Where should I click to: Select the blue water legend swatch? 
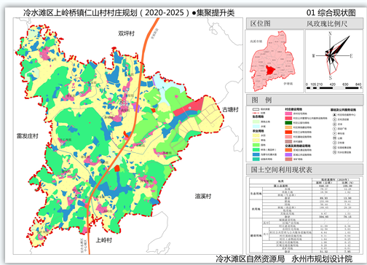tap(256, 154)
